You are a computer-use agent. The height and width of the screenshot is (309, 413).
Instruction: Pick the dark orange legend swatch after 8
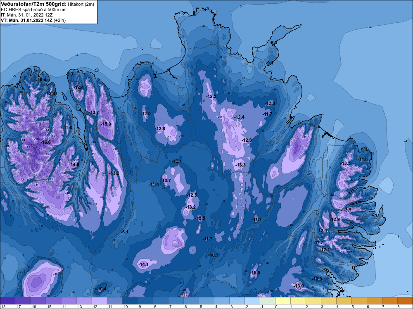(405, 301)
